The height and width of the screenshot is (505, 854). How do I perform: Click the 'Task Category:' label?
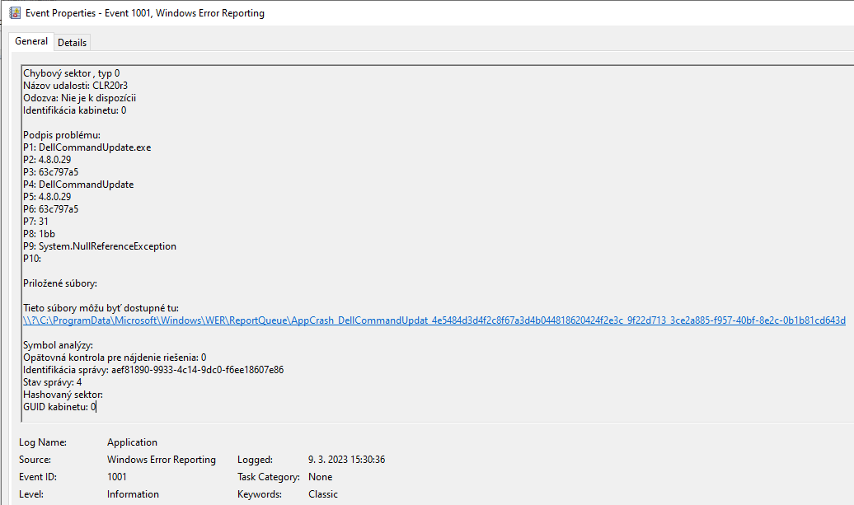click(x=269, y=477)
